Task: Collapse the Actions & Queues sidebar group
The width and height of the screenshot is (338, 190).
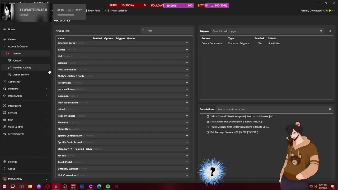Action: pos(46,46)
